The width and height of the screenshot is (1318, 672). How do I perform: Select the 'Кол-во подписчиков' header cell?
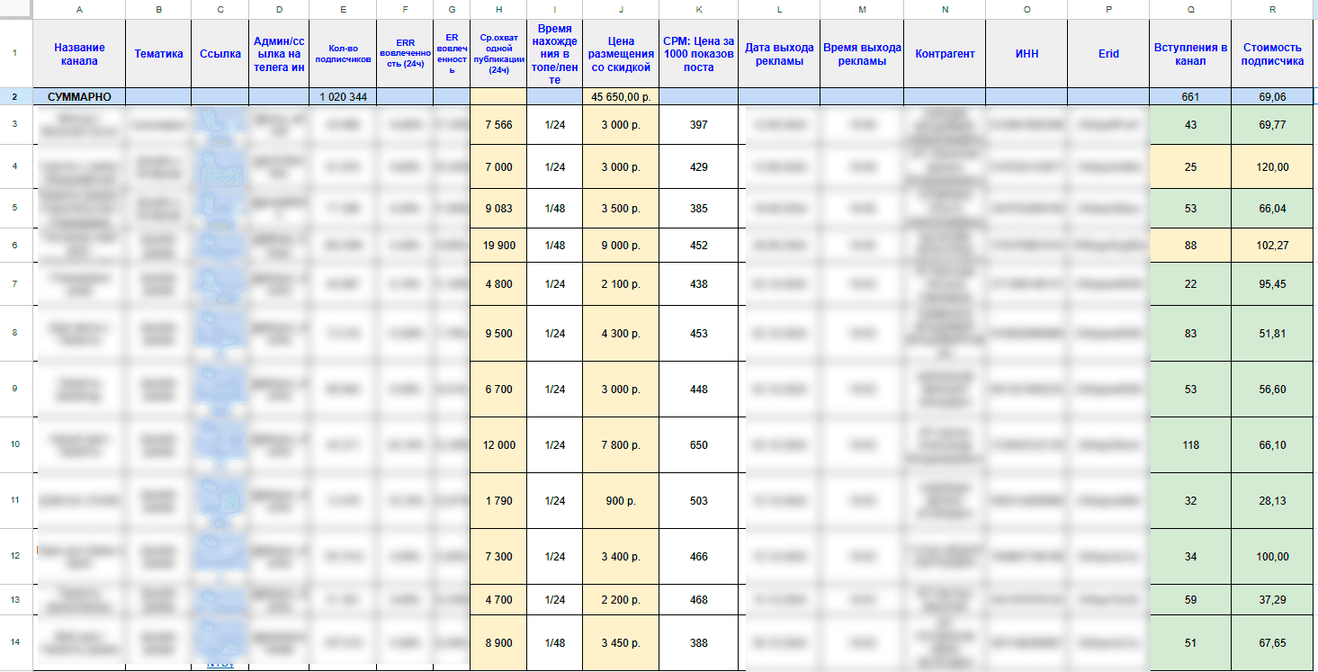(x=343, y=54)
